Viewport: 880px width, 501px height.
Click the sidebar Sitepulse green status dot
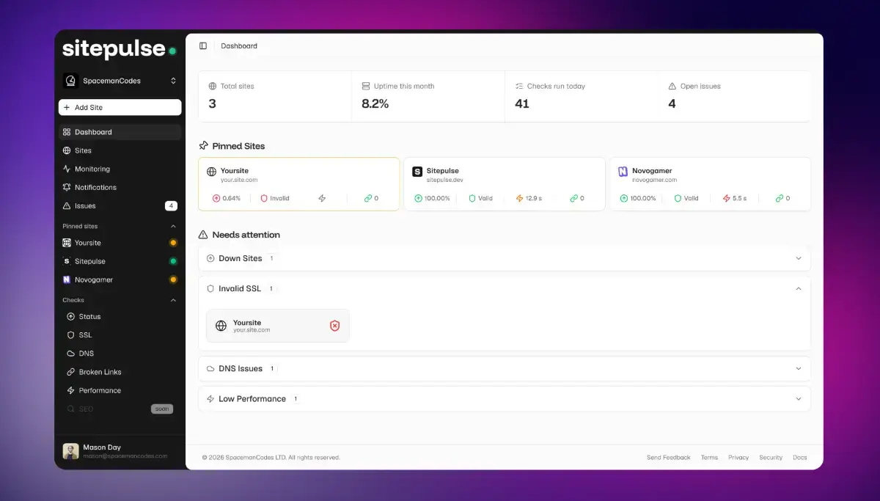[173, 261]
